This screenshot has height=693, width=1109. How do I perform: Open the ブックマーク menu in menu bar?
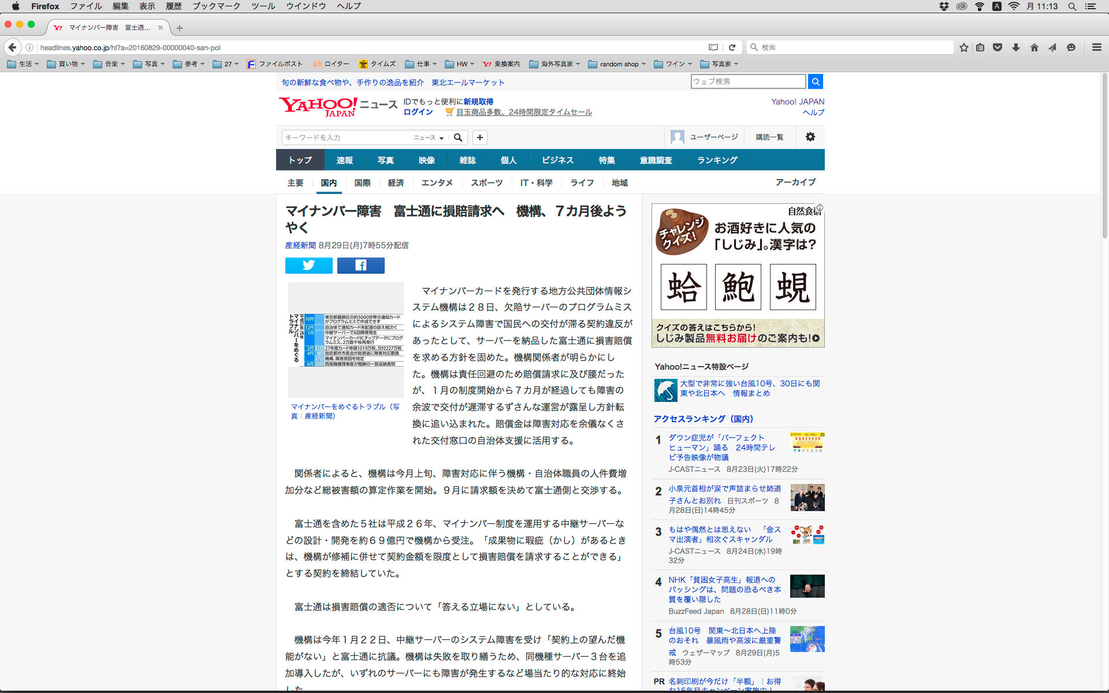tap(215, 6)
